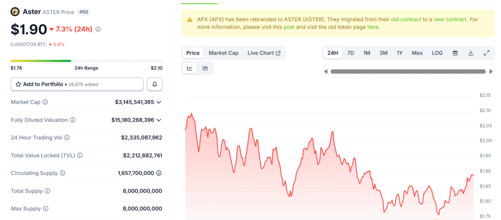Click info icon beside Circulating Supply value
The height and width of the screenshot is (220, 501).
159,173
